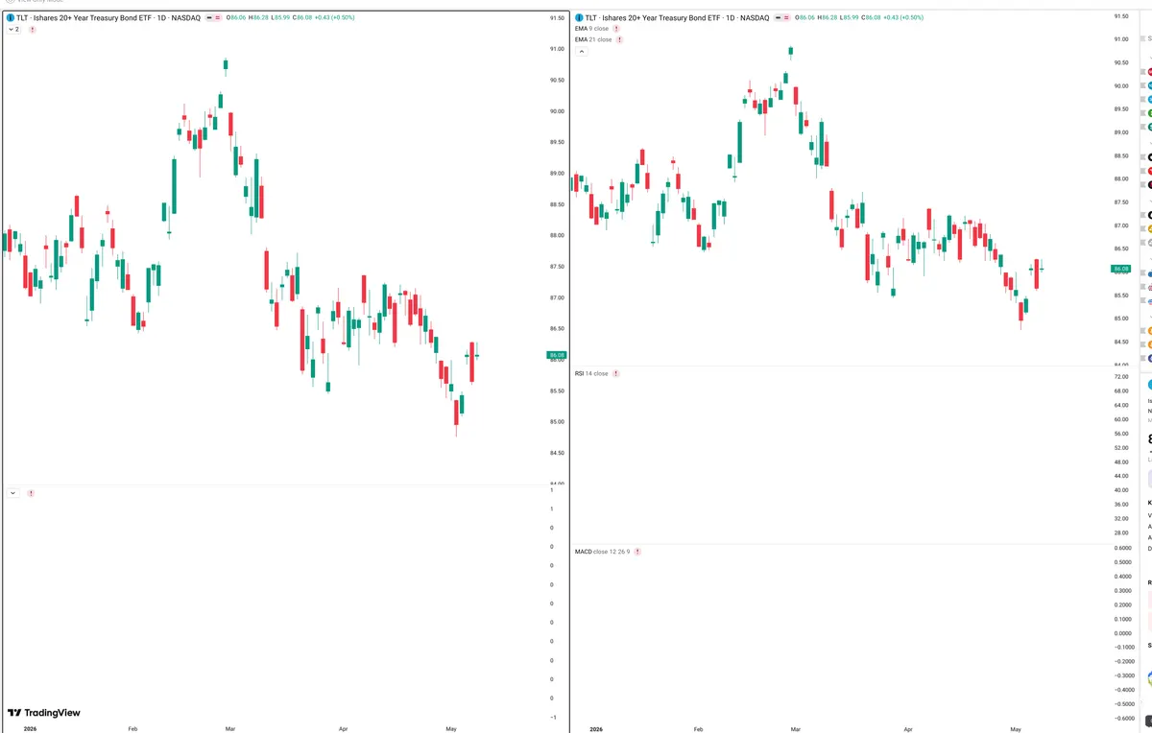Image resolution: width=1152 pixels, height=733 pixels.
Task: Click the 0.6000 value on the MACD scale
Action: pos(1121,548)
